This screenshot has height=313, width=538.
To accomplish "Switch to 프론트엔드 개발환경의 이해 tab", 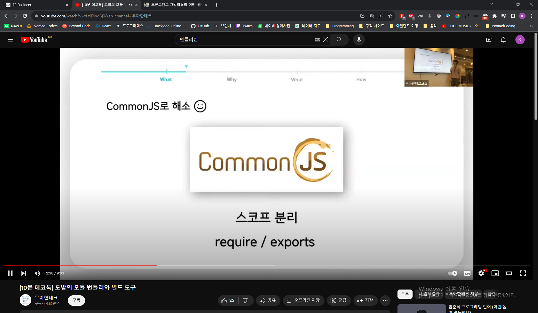I will click(x=176, y=5).
